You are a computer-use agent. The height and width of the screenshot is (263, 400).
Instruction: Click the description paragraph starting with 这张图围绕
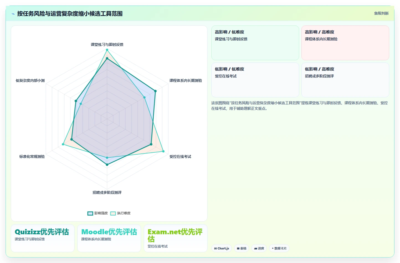tap(300, 106)
